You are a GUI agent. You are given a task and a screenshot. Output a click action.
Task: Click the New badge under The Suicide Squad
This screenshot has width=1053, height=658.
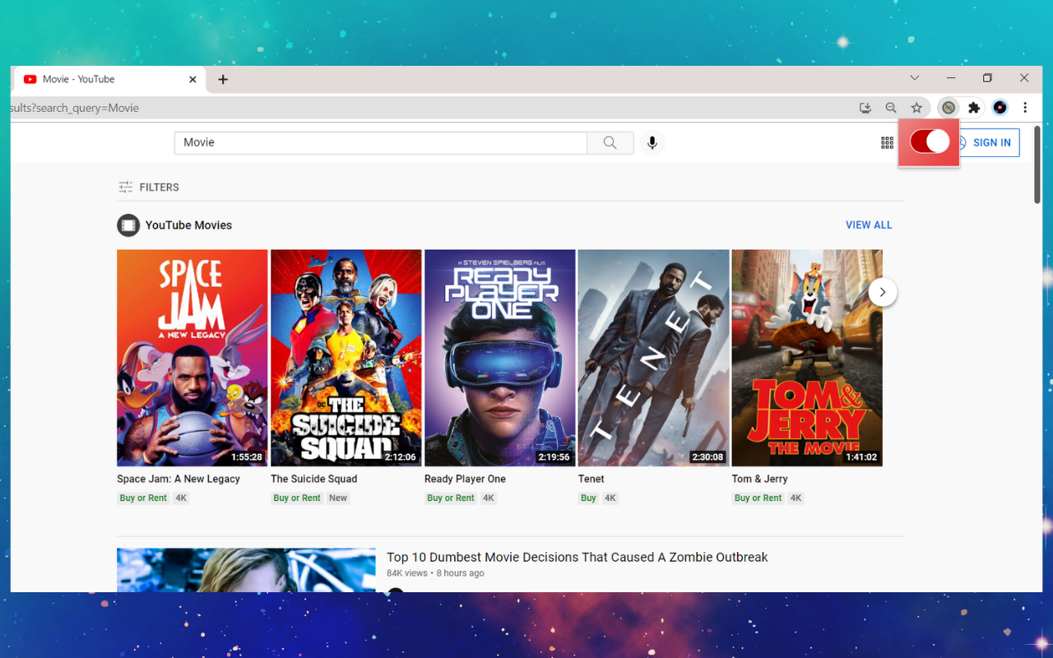click(x=338, y=498)
